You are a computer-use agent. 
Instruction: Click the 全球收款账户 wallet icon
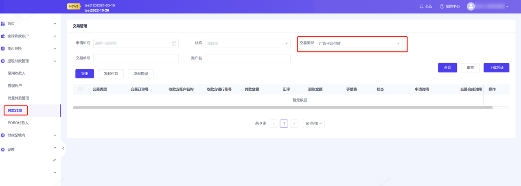(3, 36)
